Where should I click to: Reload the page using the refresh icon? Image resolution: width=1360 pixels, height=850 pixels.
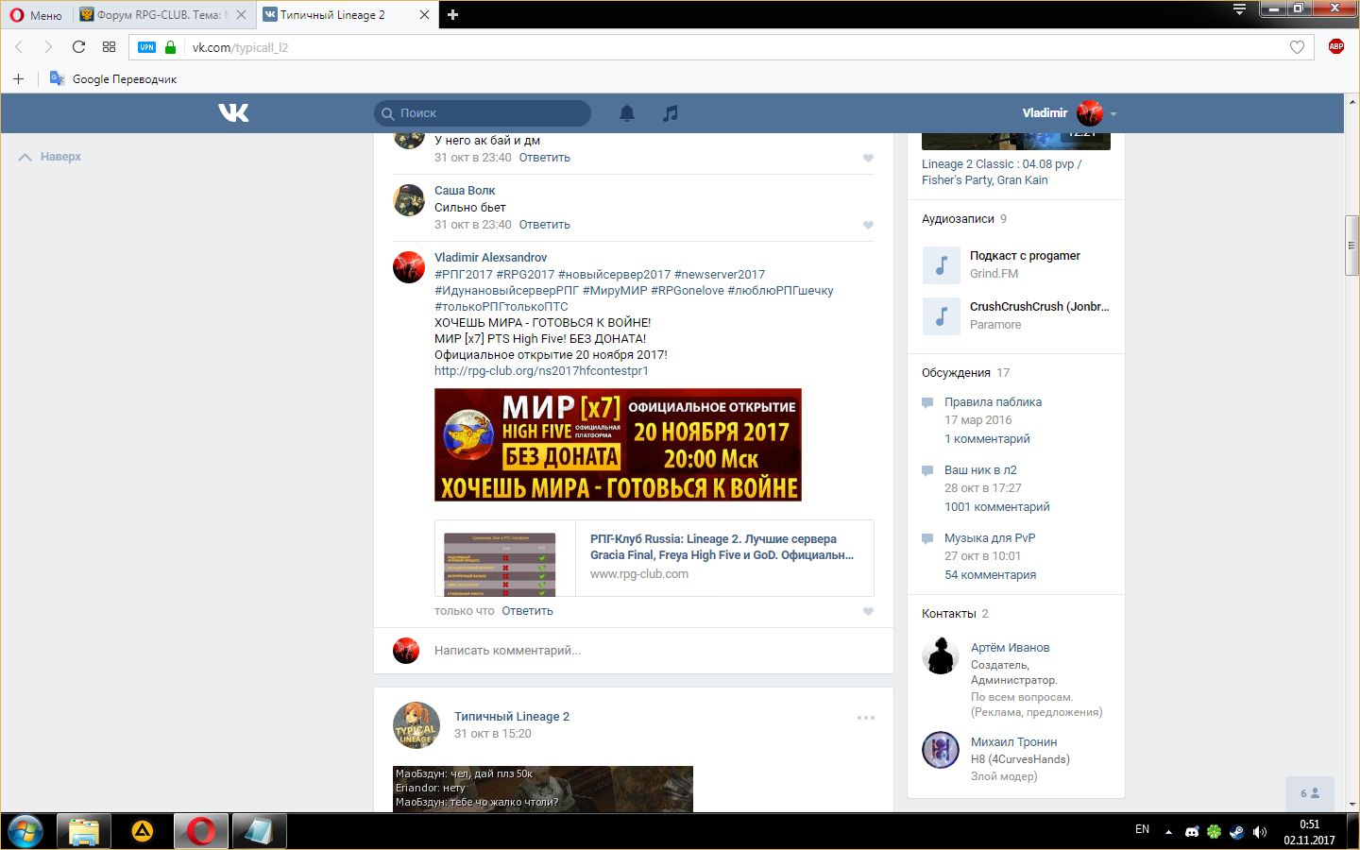(x=78, y=47)
